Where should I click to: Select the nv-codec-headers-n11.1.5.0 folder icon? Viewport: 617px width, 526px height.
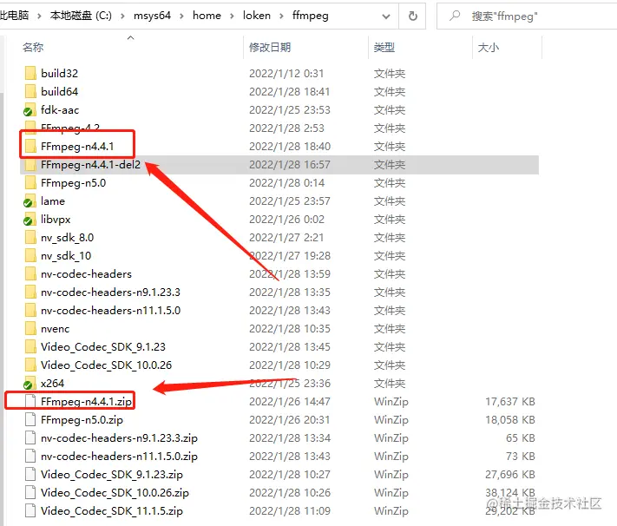click(x=30, y=310)
